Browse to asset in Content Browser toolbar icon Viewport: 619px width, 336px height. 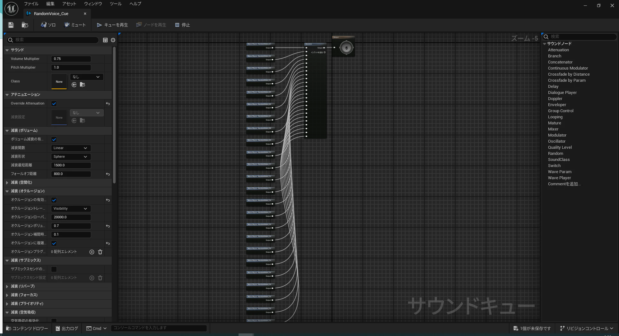click(x=25, y=25)
